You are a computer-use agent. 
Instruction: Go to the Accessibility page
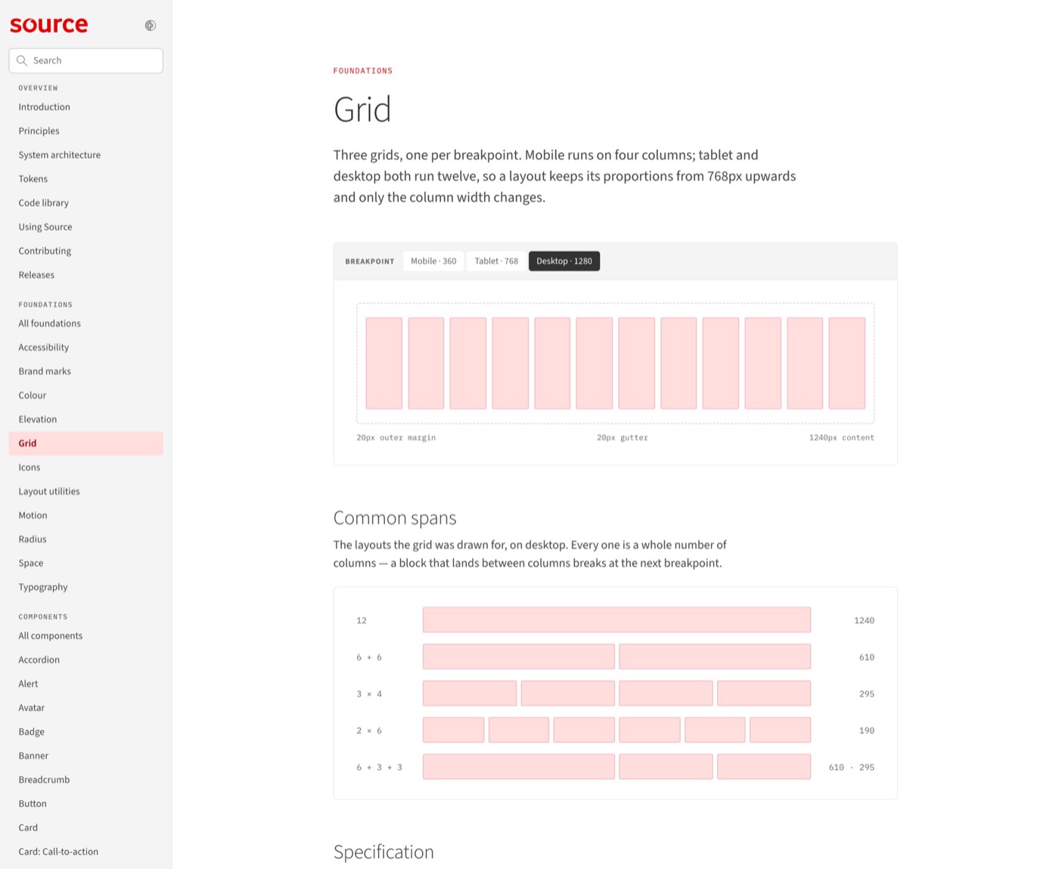[x=86, y=347]
